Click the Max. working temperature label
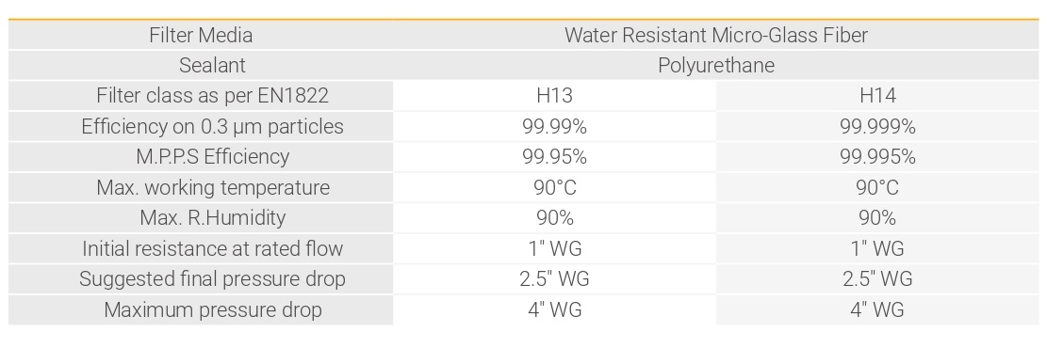Screen dimensions: 1047x348 click(213, 187)
